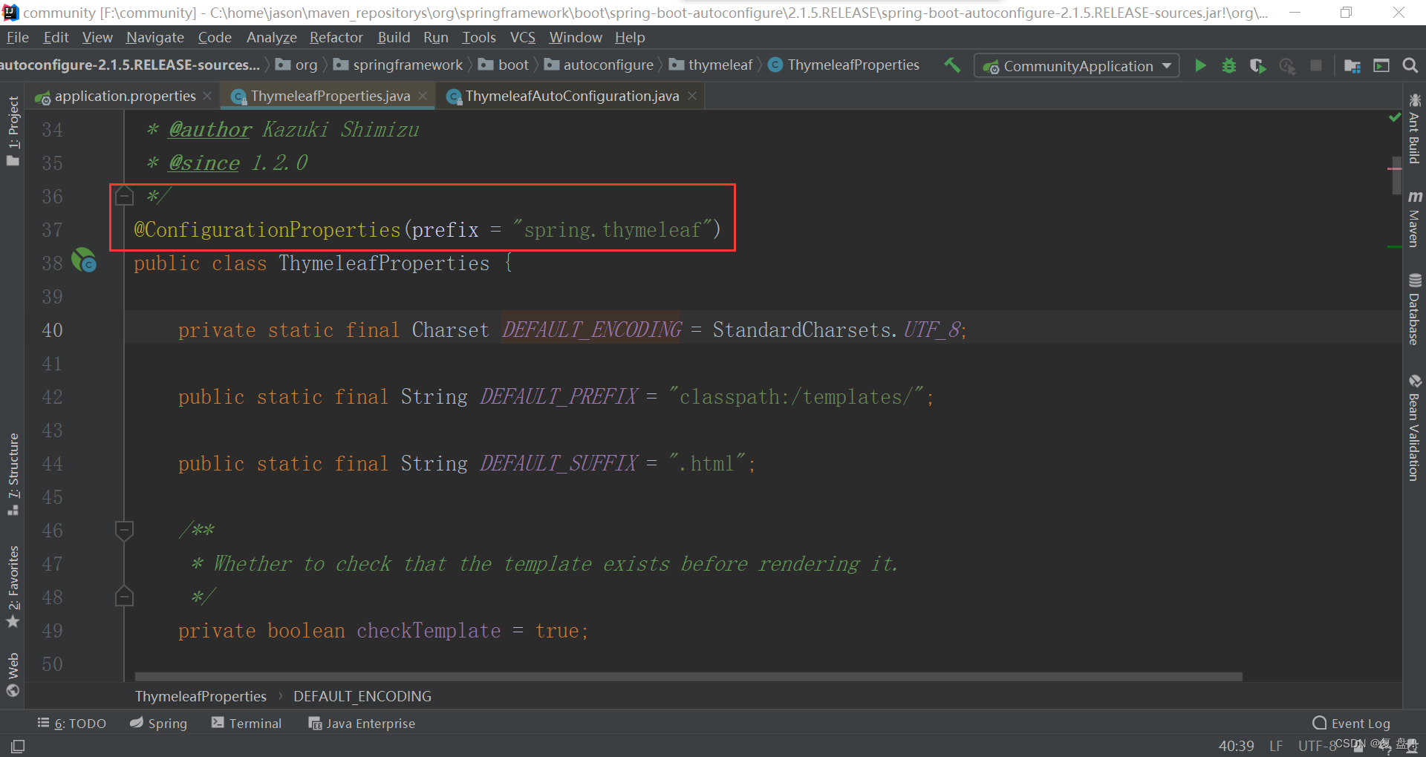Viewport: 1426px width, 757px height.
Task: Switch to ThymeleafAutoConfiguration.java tab
Action: point(572,96)
